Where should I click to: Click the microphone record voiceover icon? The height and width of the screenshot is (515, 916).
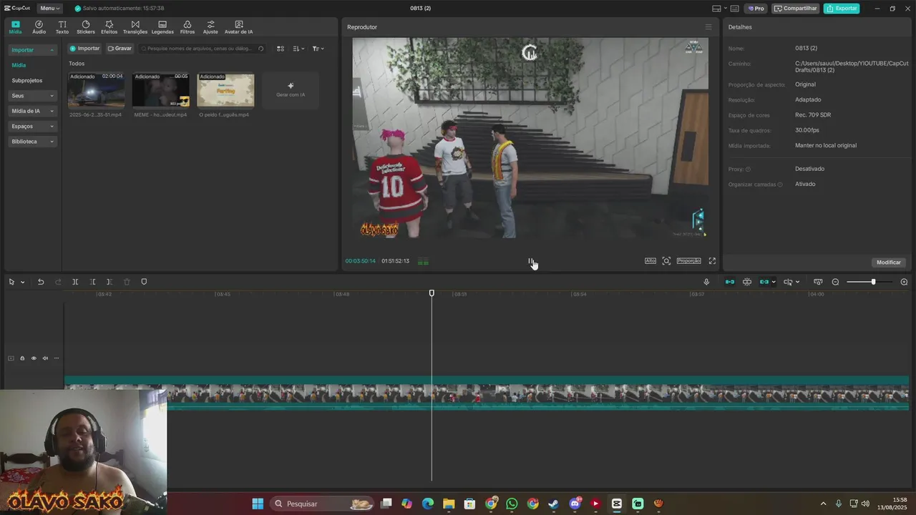pos(706,282)
